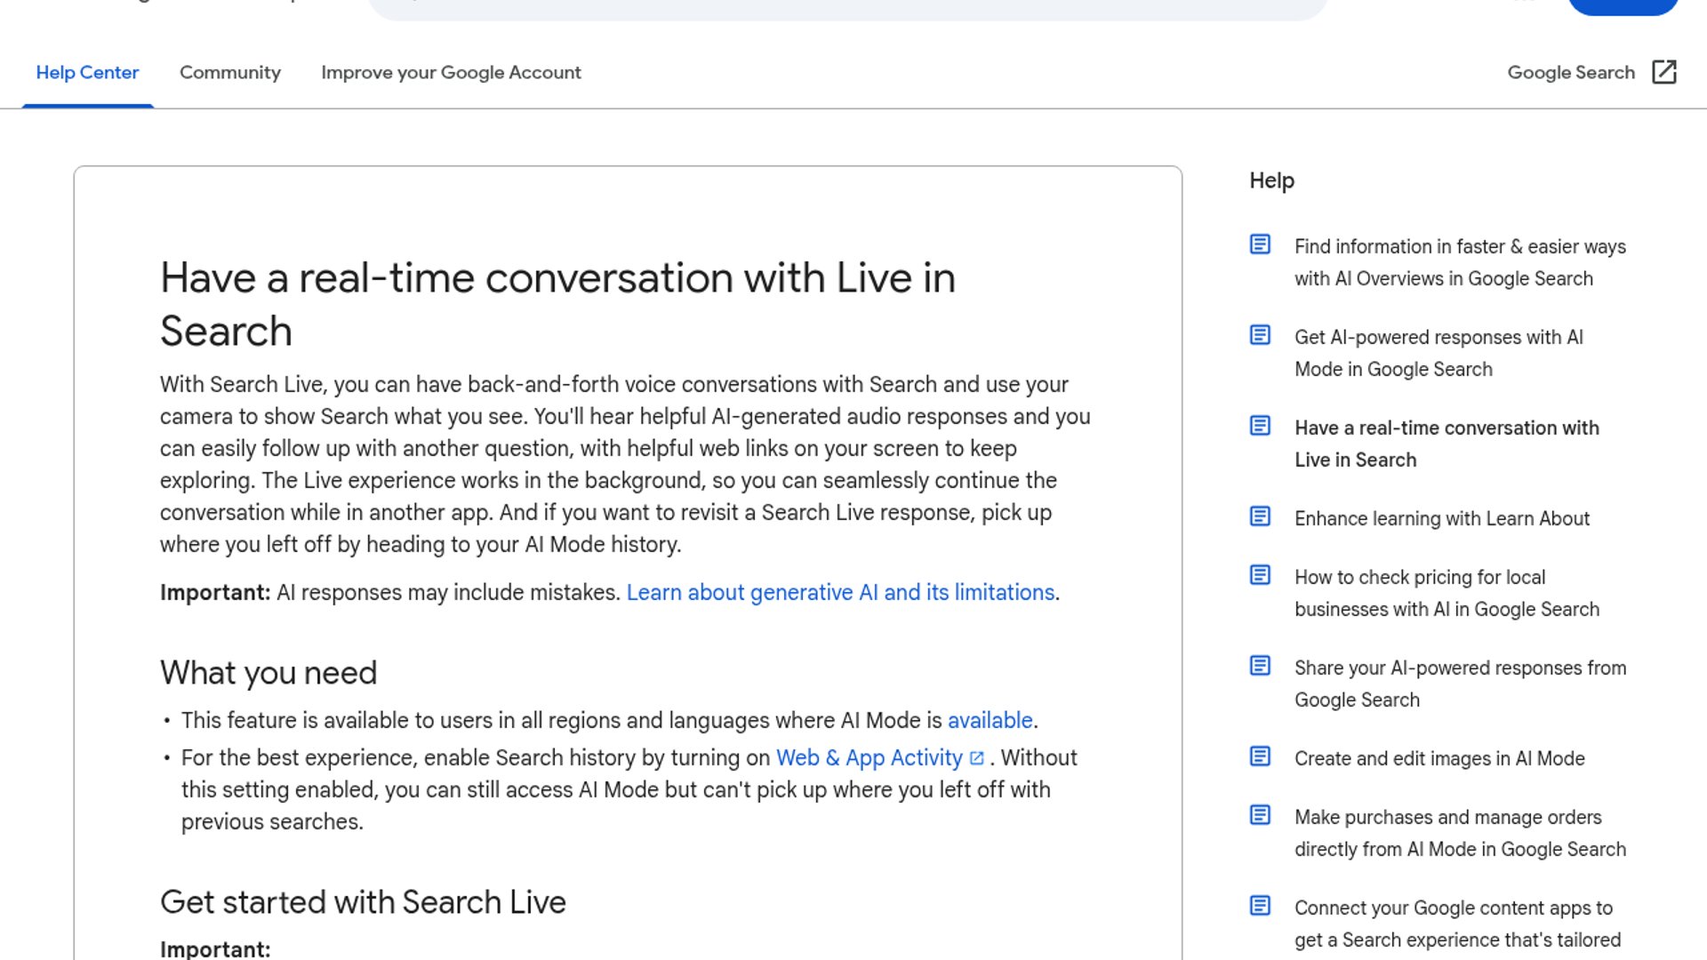Click article icon beside local pricing entry
The height and width of the screenshot is (960, 1707).
coord(1260,575)
